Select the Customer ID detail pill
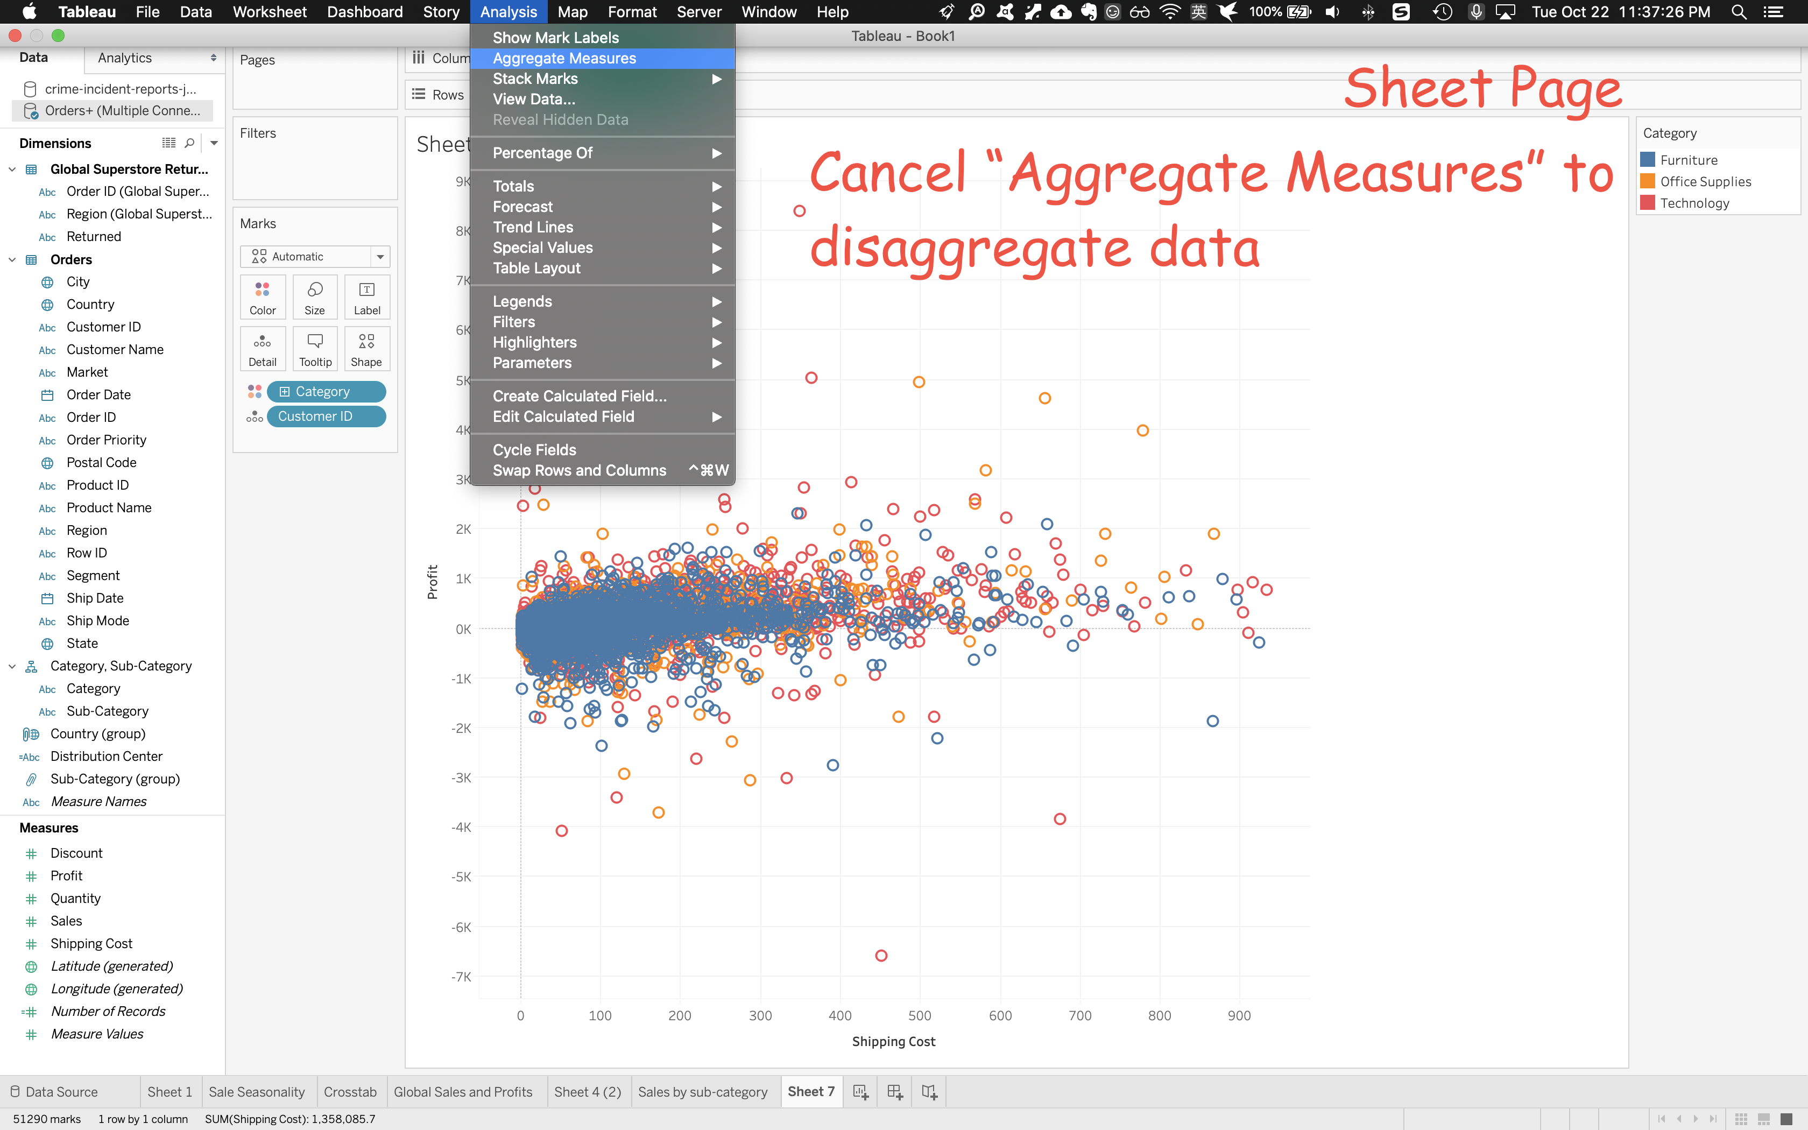The image size is (1808, 1130). pyautogui.click(x=326, y=416)
